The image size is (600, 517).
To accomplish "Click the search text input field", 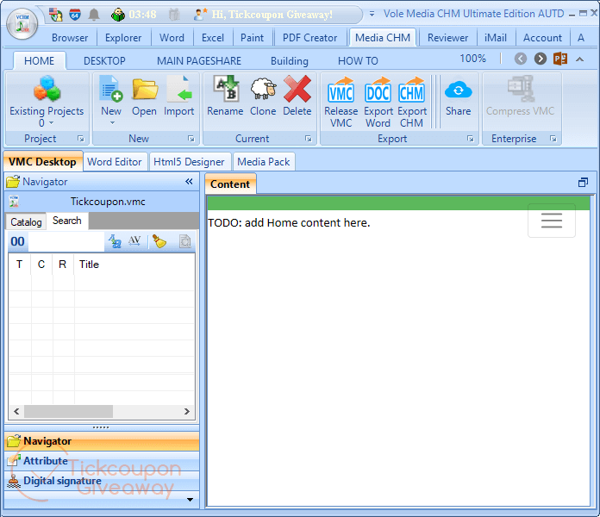I will click(x=66, y=241).
